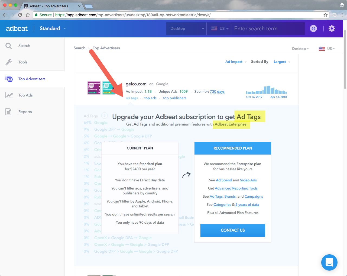Viewport: 347px width, 276px height.
Task: Open the Standard plan dropdown
Action: [53, 28]
